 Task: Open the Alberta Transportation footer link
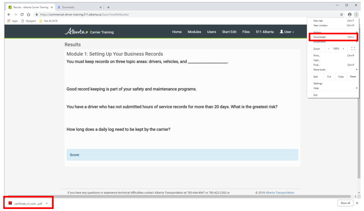point(280,193)
